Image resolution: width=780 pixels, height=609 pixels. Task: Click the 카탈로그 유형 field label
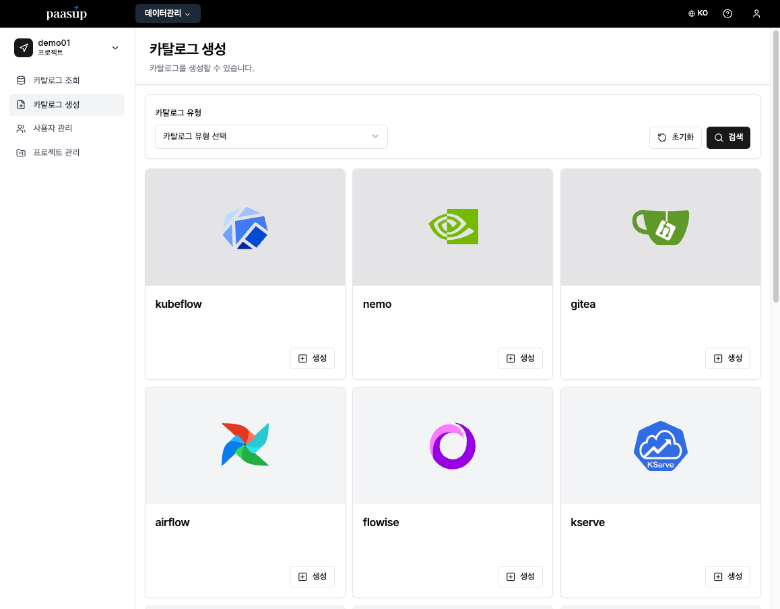coord(178,113)
